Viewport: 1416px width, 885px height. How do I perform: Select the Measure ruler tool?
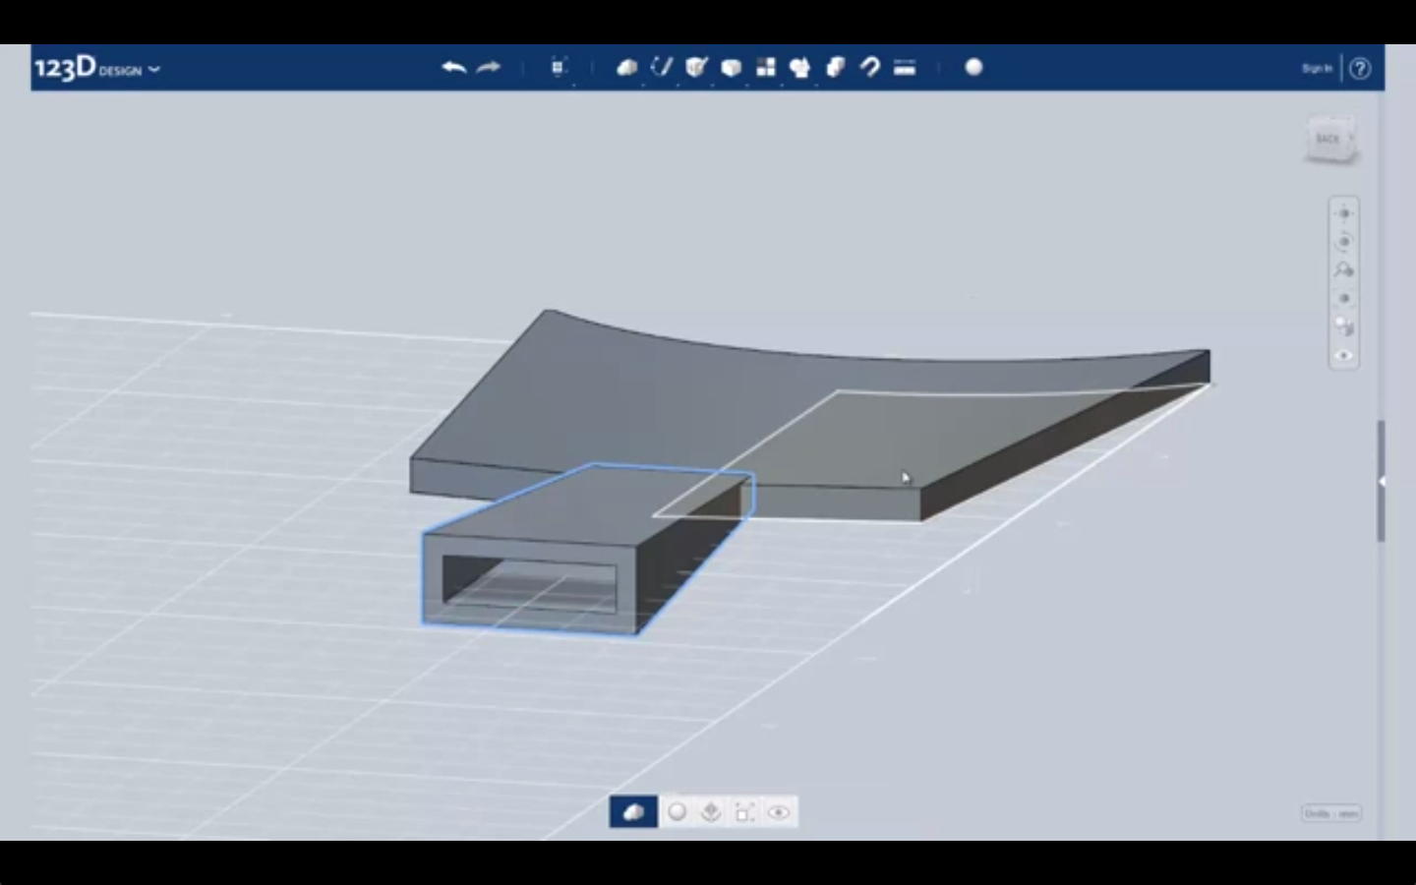point(905,67)
